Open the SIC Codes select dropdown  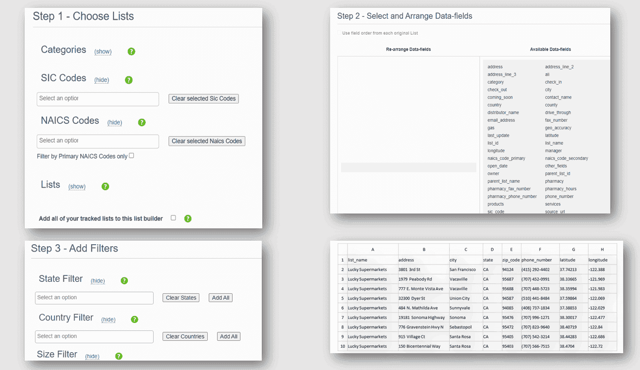[x=98, y=99]
